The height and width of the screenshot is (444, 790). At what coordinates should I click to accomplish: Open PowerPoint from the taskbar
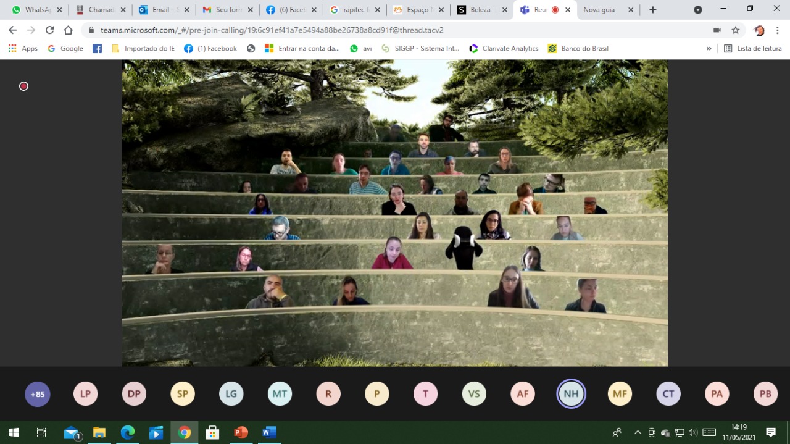pos(241,432)
